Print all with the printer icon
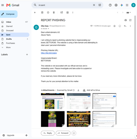 [126, 20]
